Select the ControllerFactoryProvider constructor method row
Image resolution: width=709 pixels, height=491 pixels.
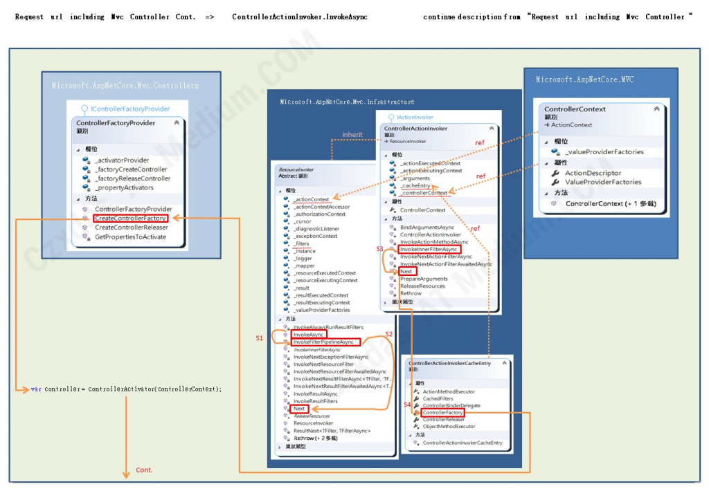[x=134, y=209]
